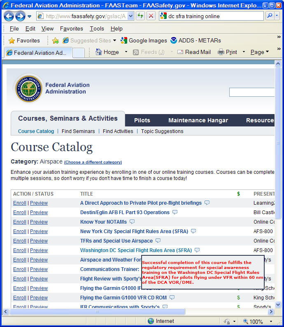This screenshot has height=327, width=284.
Task: Open the File menu
Action: pos(14,28)
